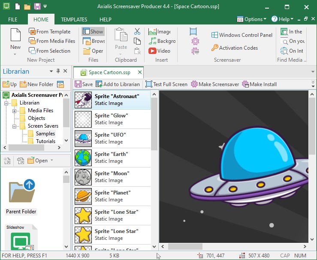Toggle the Show librarian button

[93, 32]
